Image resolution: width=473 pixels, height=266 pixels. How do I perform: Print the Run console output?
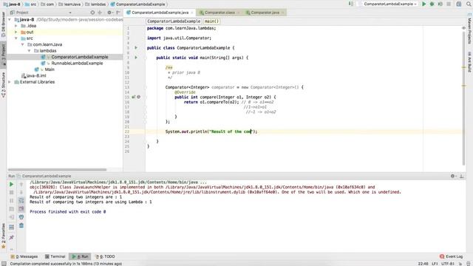tap(21, 216)
